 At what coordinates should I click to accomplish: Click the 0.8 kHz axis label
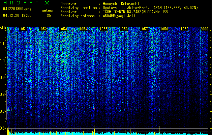pos(3,94)
